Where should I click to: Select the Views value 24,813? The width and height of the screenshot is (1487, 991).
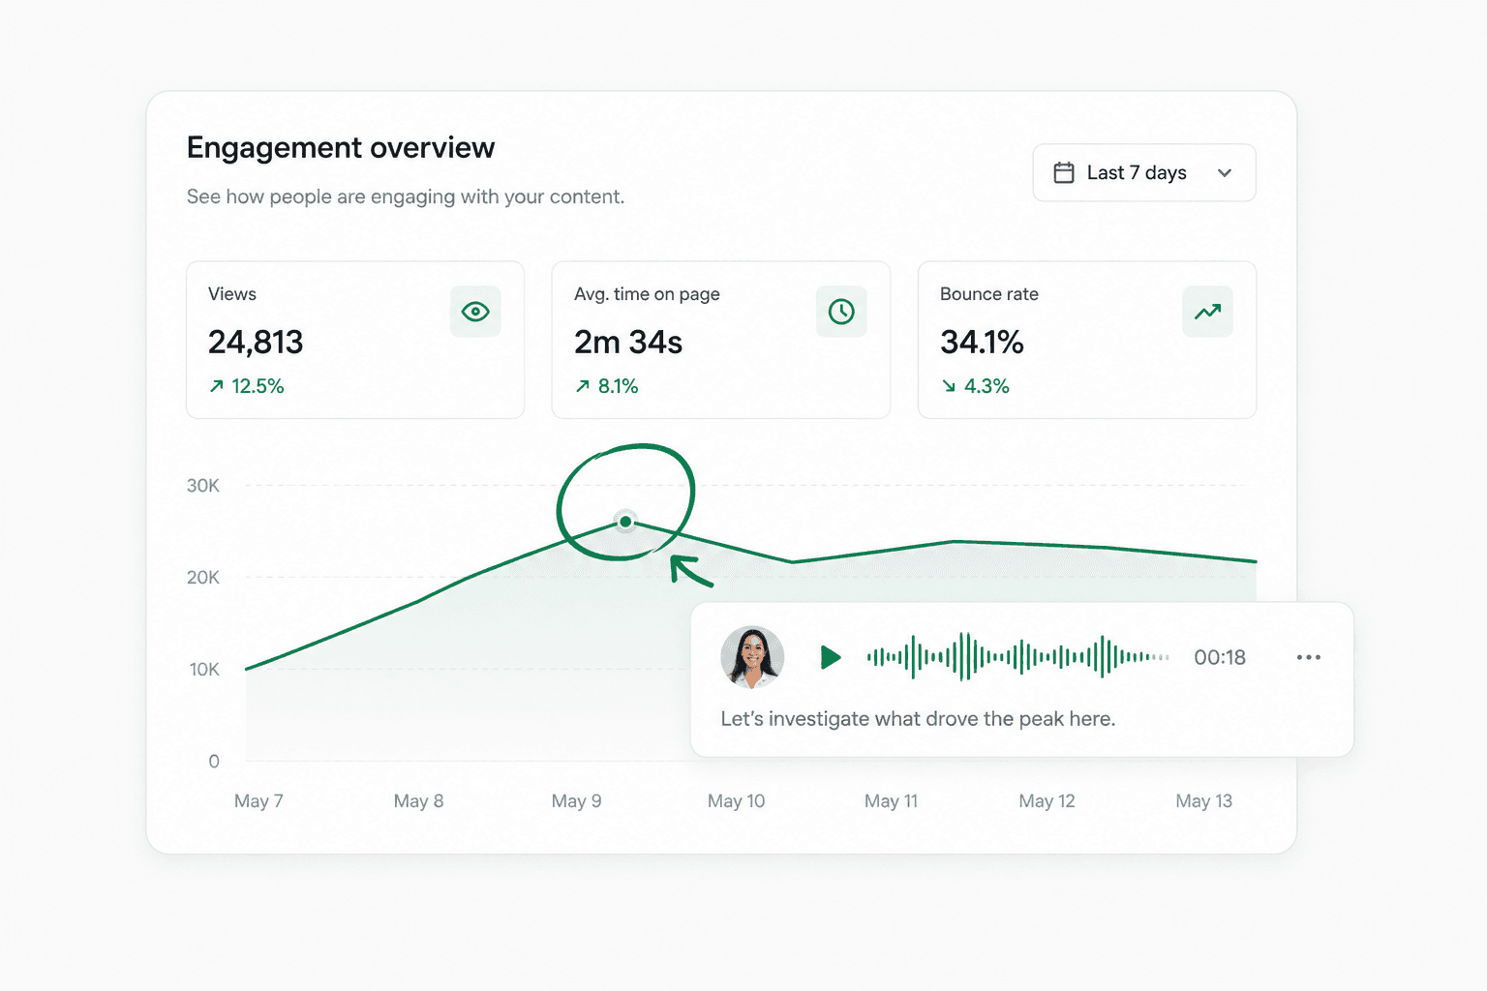click(x=256, y=342)
